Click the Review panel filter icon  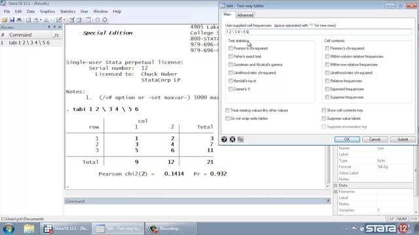point(49,27)
